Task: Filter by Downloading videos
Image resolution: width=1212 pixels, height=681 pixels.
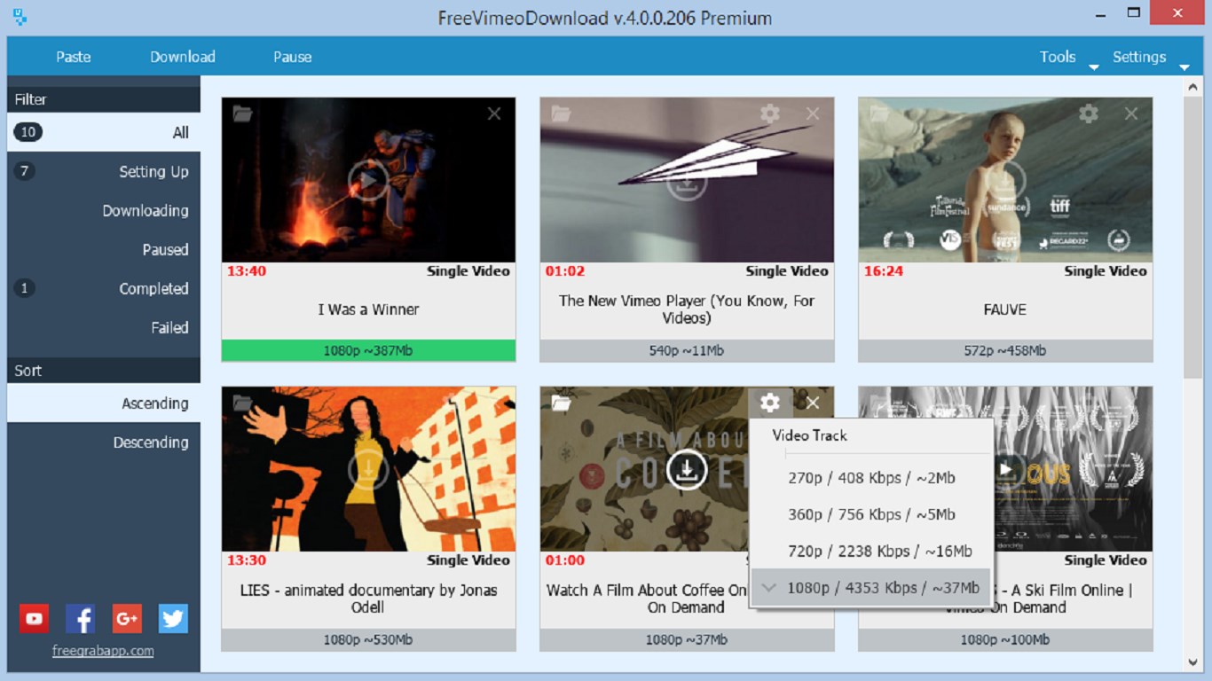Action: pos(104,210)
